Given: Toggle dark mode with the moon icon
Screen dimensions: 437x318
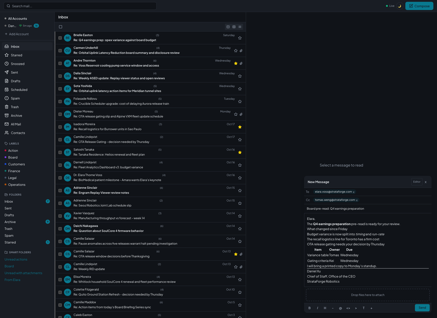Looking at the screenshot, I should [399, 6].
